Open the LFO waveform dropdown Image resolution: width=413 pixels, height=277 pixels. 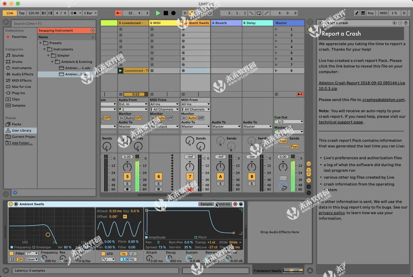[108, 259]
